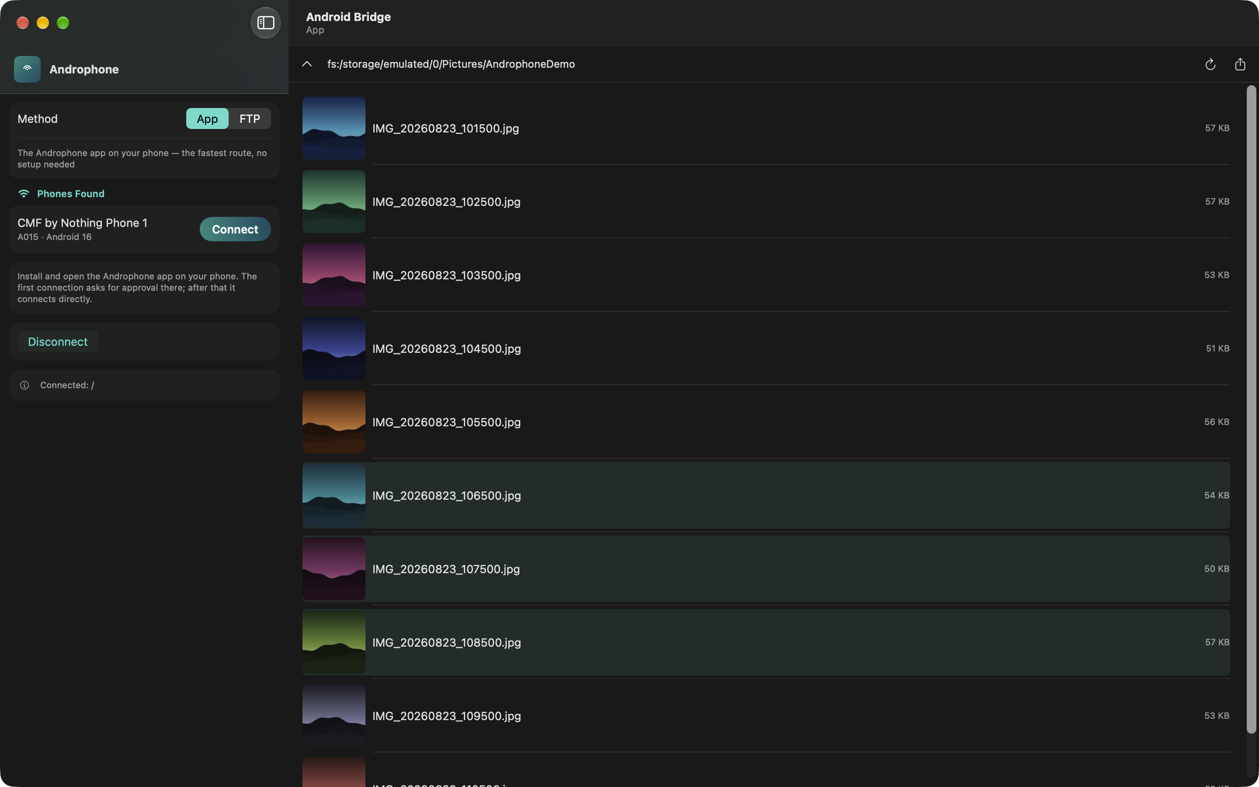
Task: Click the Method label
Action: coord(38,118)
